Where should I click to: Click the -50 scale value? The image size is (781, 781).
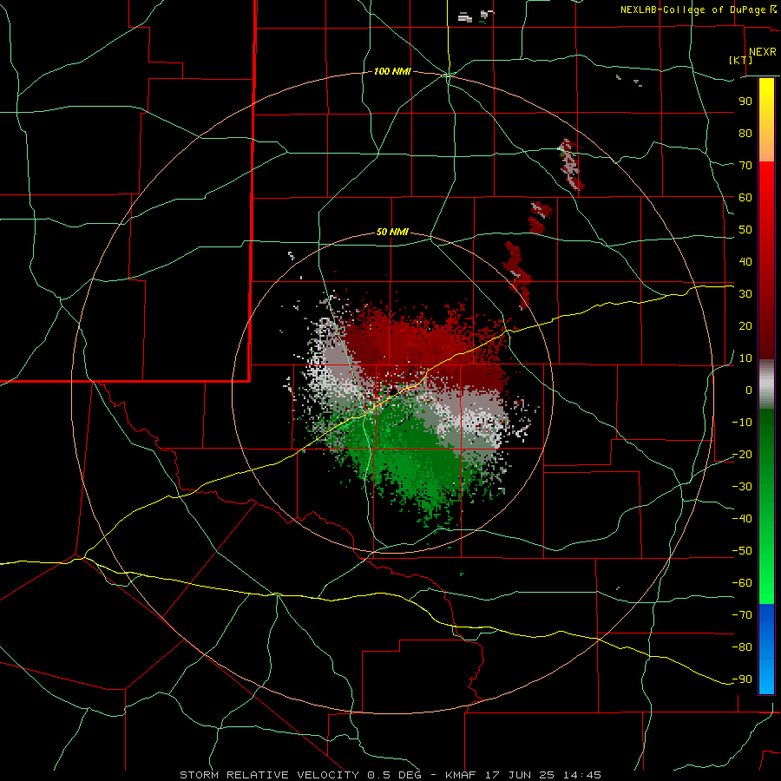[742, 551]
